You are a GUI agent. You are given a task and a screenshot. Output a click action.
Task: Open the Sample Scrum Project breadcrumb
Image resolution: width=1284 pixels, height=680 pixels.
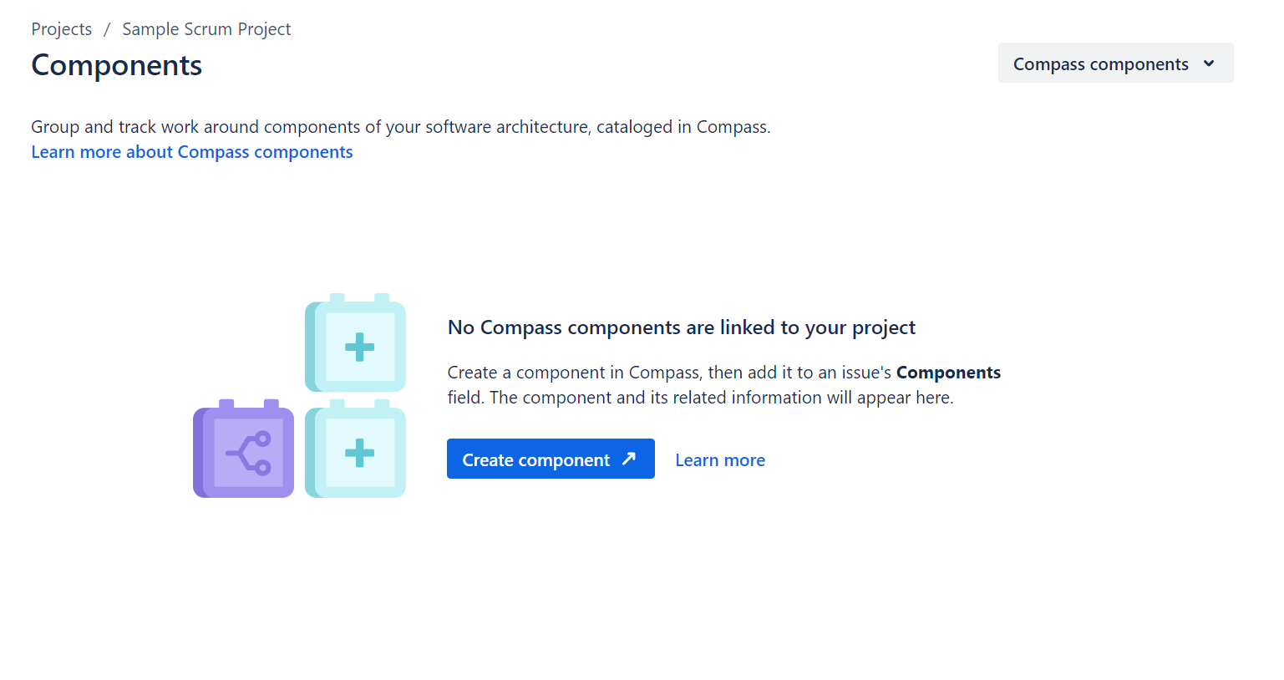206,29
